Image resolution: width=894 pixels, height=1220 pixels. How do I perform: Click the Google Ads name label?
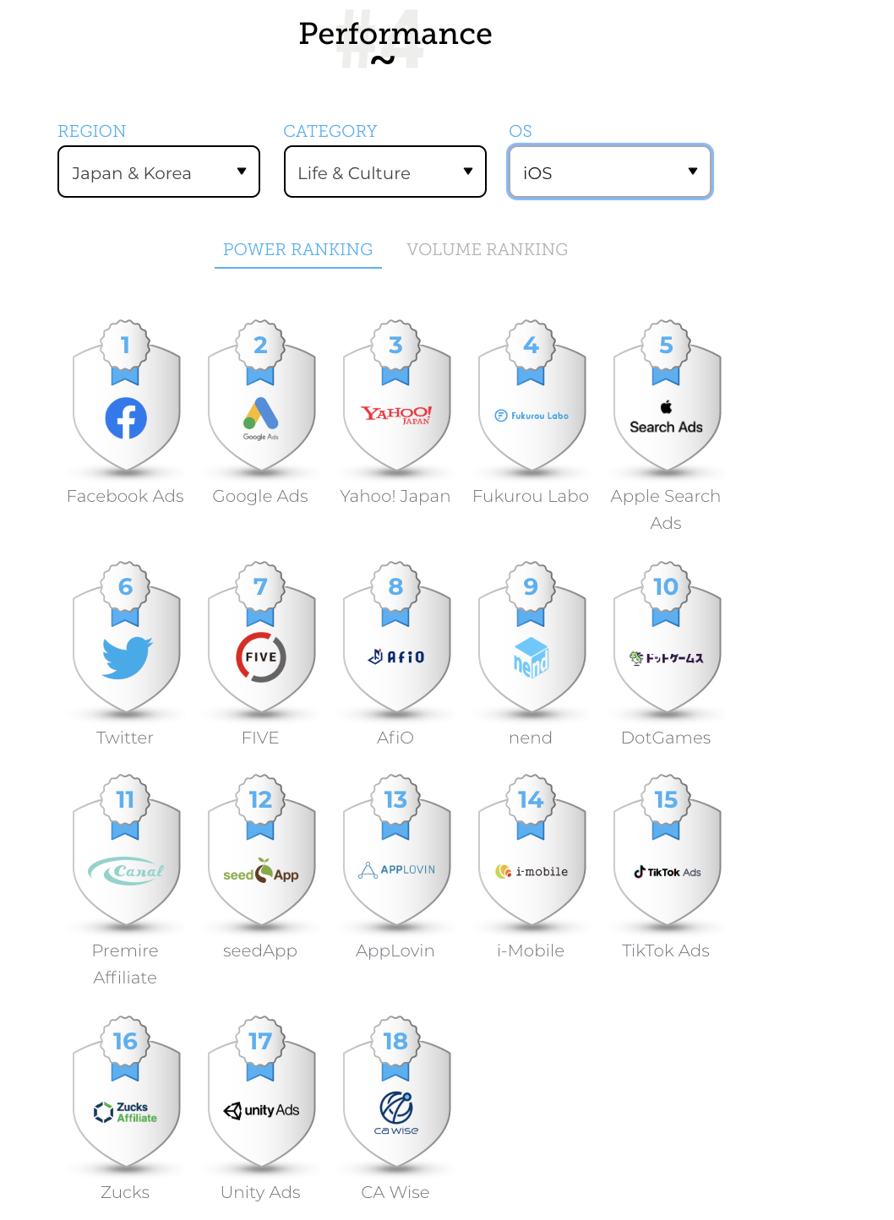click(x=260, y=496)
